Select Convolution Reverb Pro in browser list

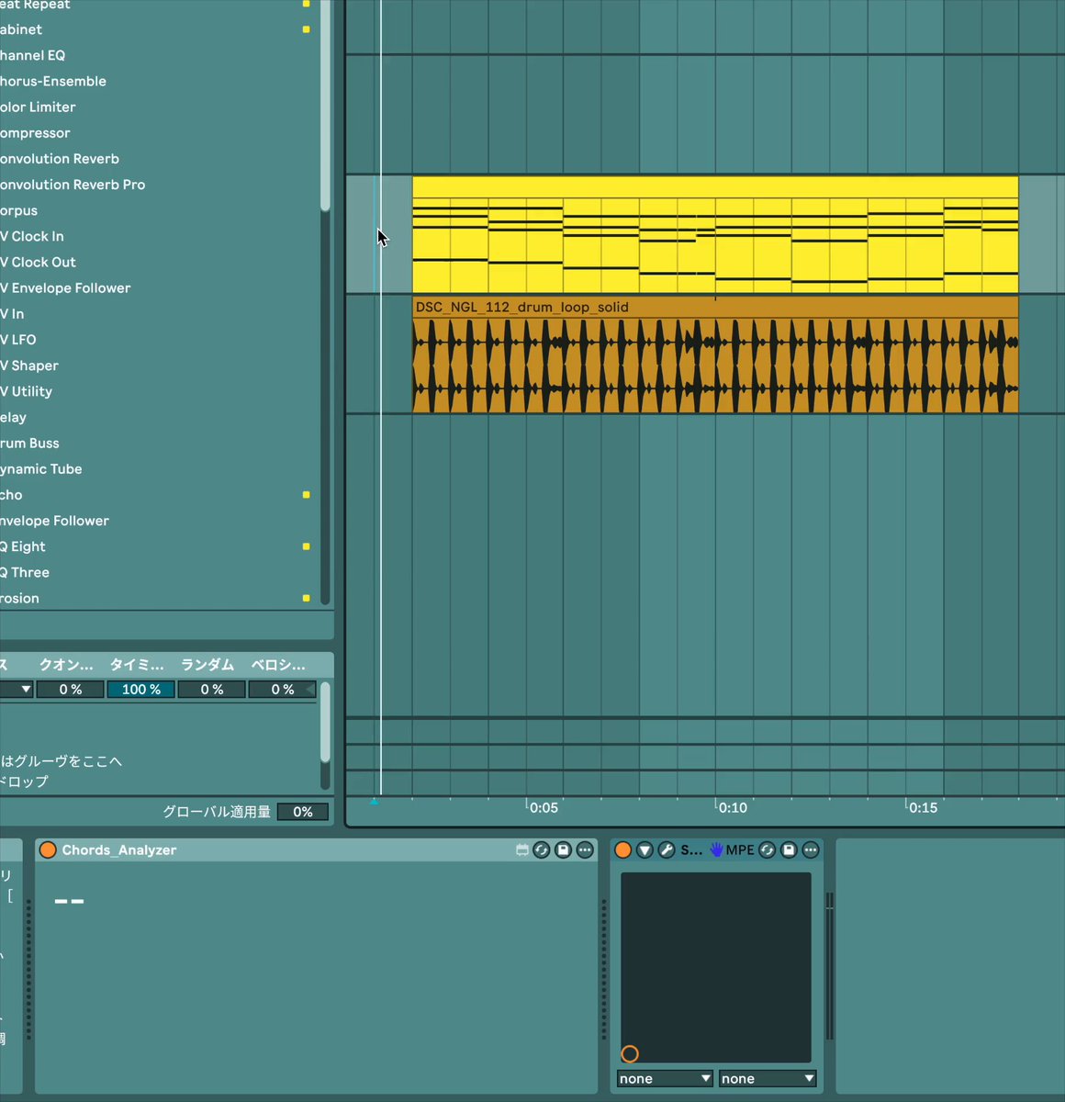coord(73,185)
